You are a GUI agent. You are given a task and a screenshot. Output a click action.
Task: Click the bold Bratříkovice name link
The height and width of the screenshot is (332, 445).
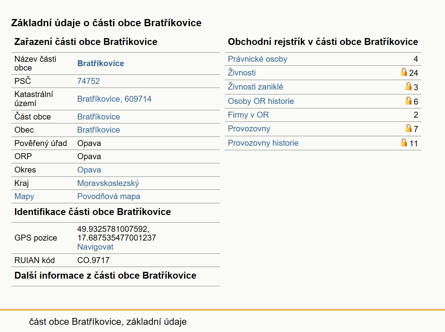pos(100,63)
